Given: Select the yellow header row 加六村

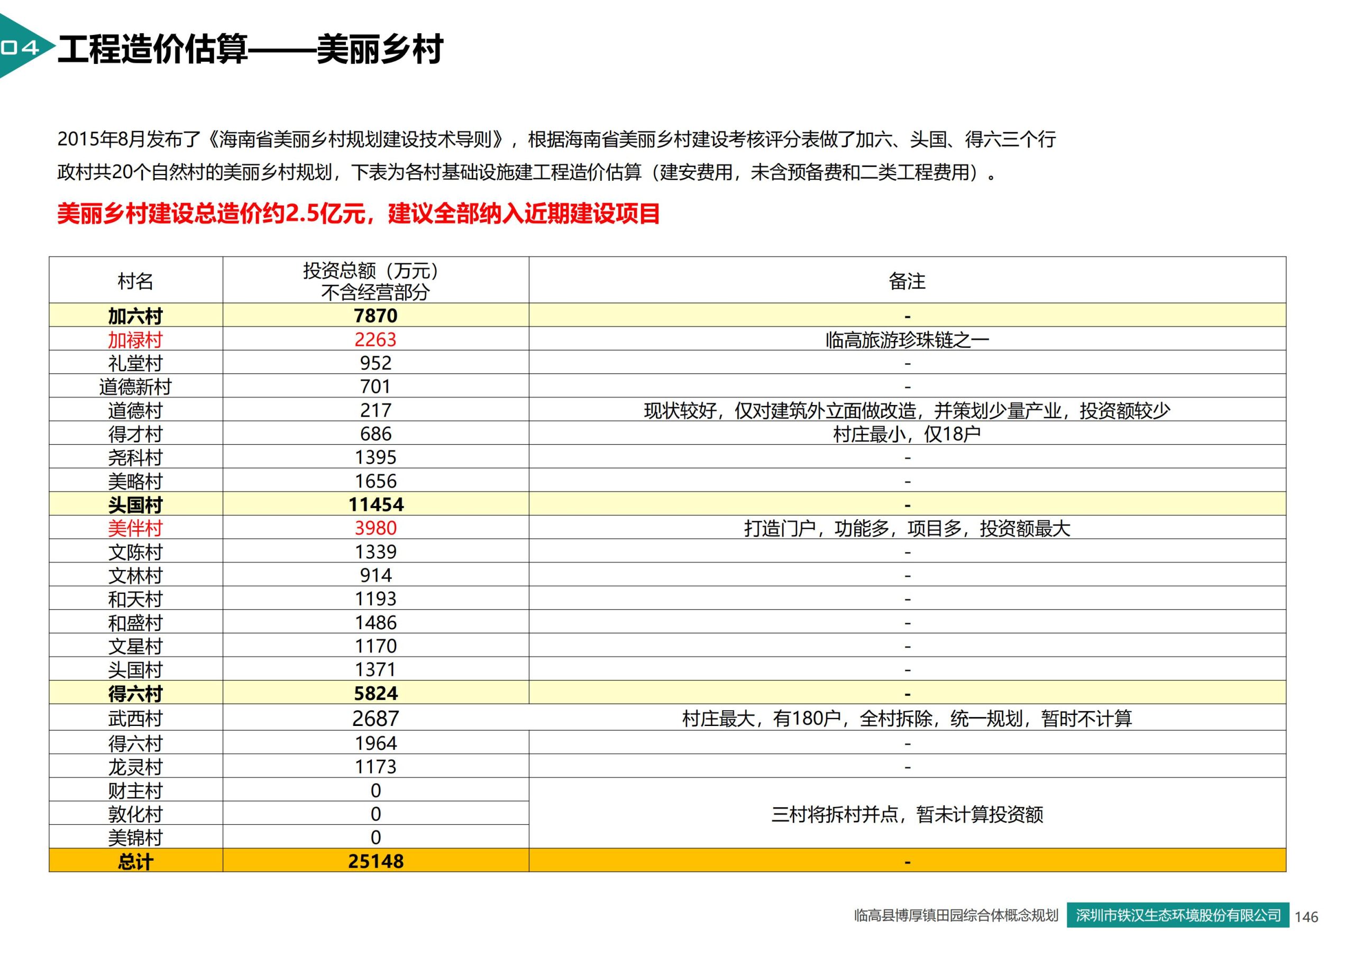Looking at the screenshot, I should [x=134, y=317].
